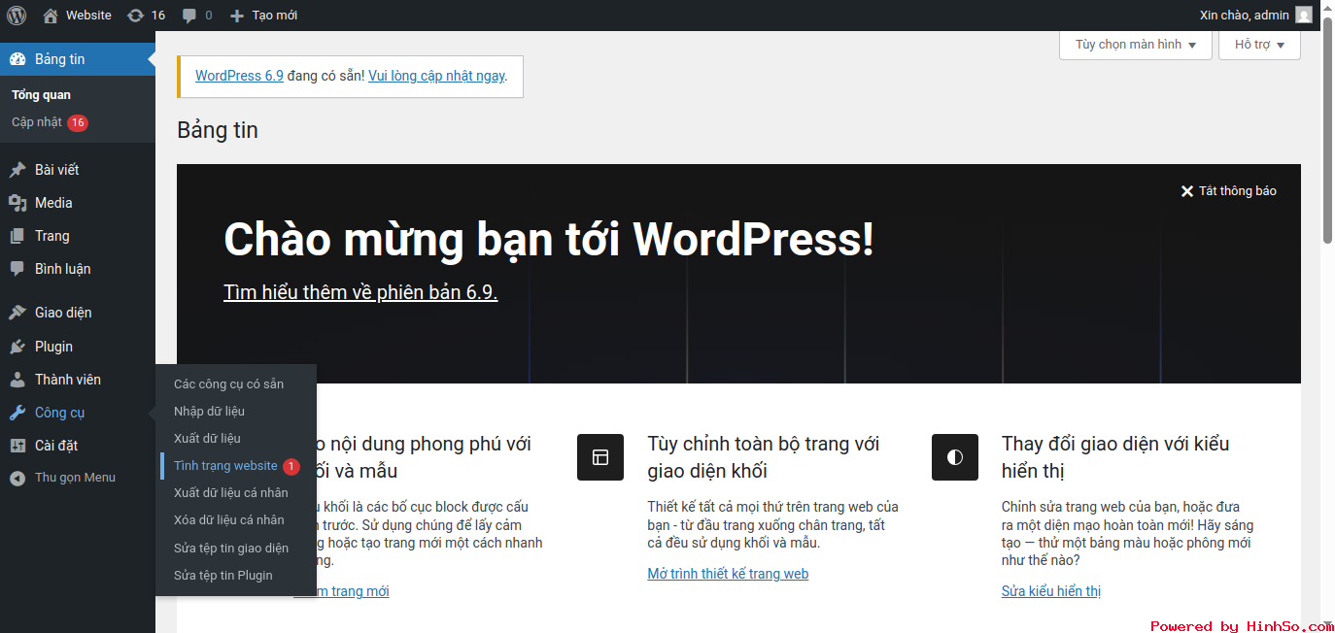
Task: Click the admin avatar icon
Action: click(x=1303, y=15)
